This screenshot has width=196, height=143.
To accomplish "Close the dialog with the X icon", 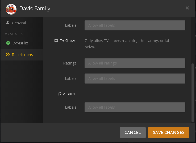I will point(187,8).
